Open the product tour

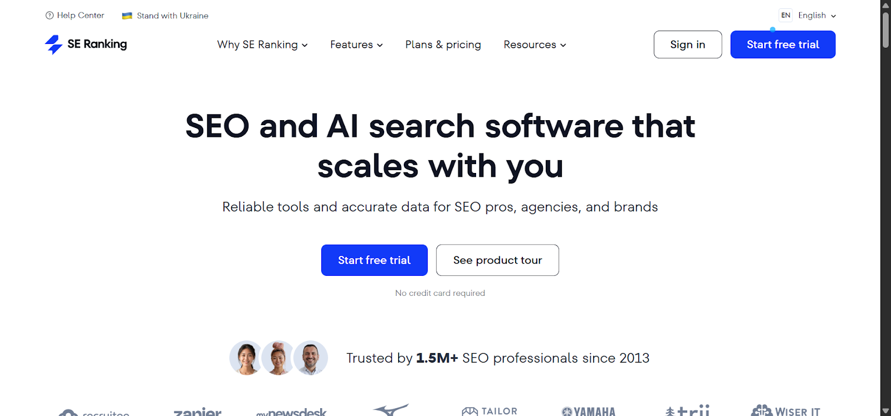(497, 260)
